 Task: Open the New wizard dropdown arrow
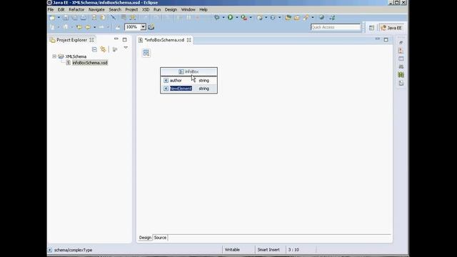(x=59, y=18)
